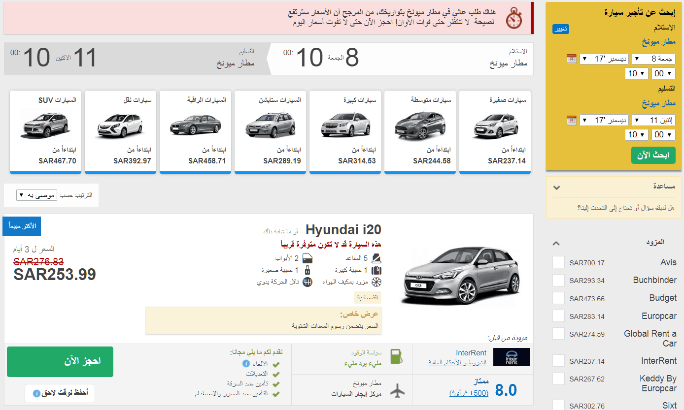This screenshot has height=410, width=684.
Task: Open the pickup date calendar icon
Action: click(x=571, y=59)
